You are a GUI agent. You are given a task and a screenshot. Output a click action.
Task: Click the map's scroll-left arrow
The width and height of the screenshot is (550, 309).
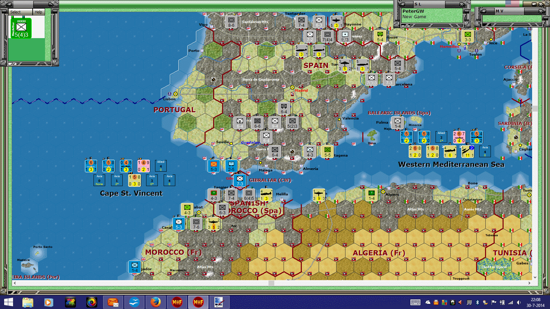[x=14, y=283]
